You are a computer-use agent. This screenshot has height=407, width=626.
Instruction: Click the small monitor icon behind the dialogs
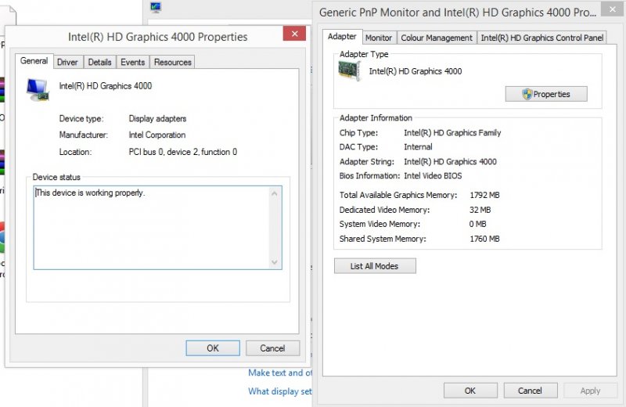[x=156, y=7]
